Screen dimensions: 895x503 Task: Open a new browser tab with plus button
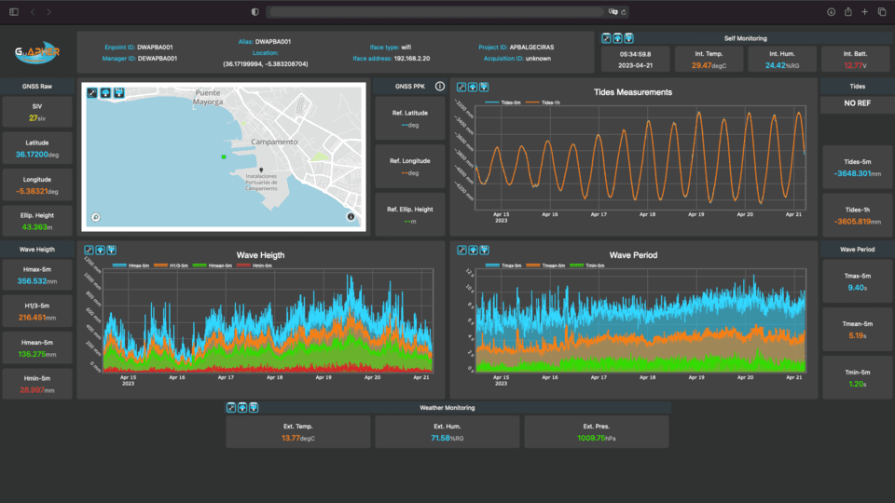point(865,12)
